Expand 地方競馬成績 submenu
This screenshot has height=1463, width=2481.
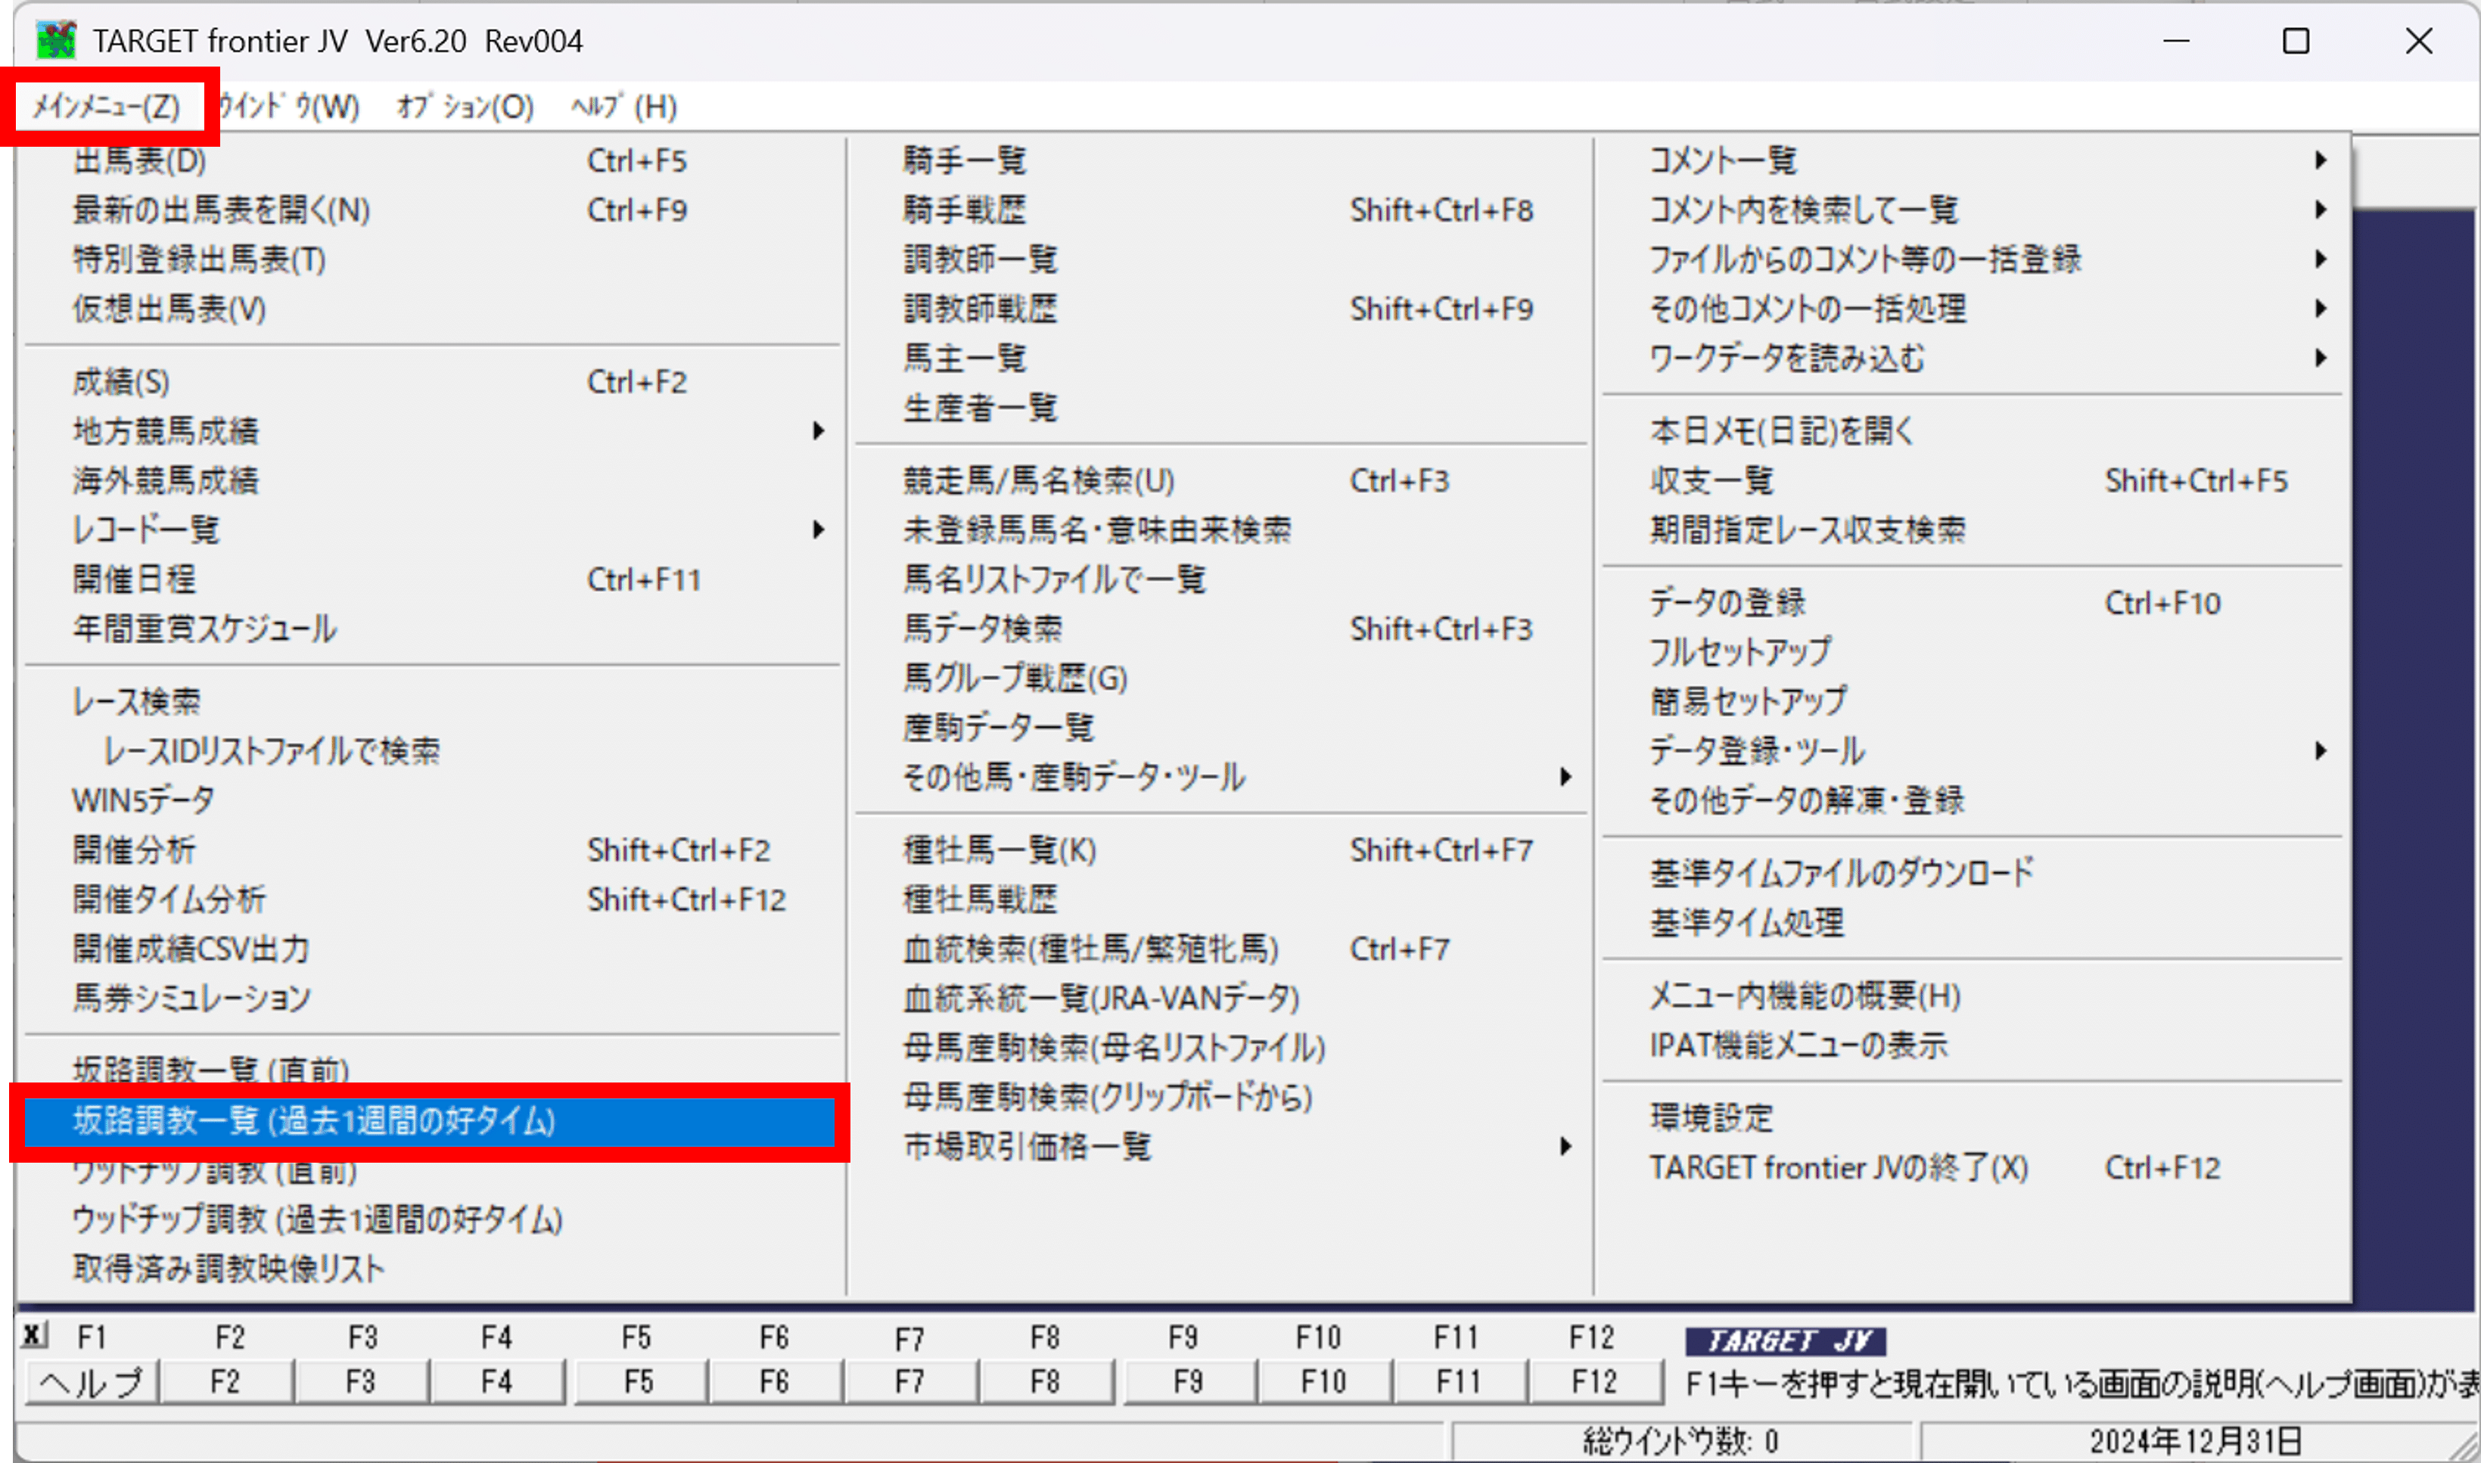coord(432,431)
